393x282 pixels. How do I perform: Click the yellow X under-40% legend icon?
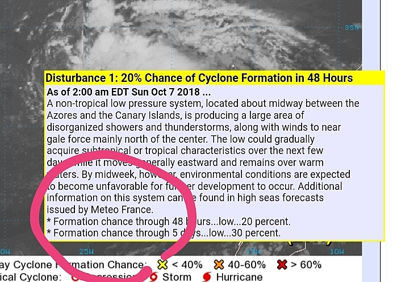pos(162,264)
